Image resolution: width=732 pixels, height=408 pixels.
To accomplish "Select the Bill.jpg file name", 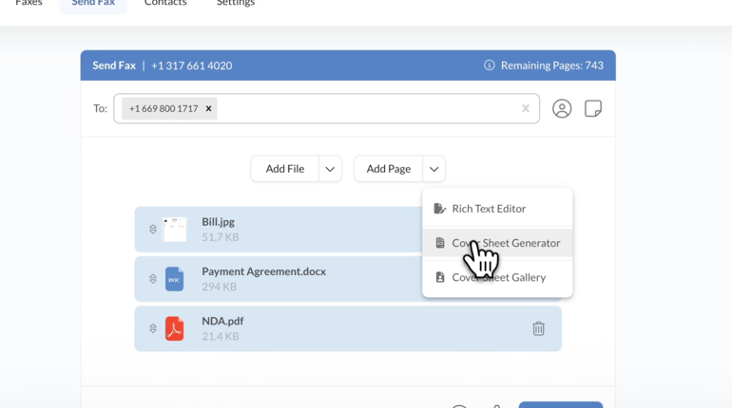I will 218,222.
